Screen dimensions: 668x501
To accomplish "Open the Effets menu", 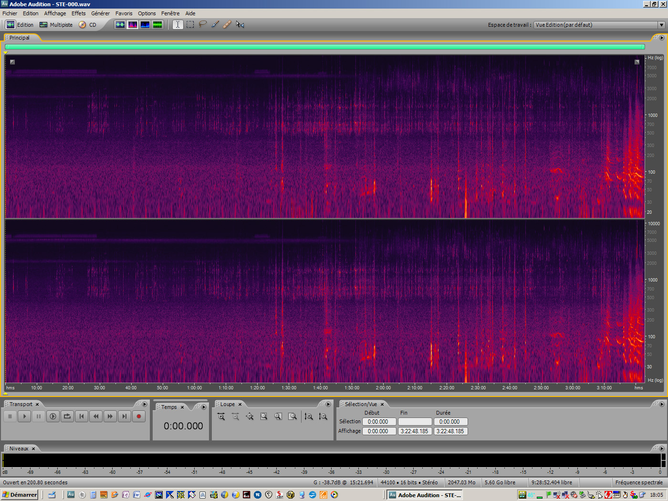I will click(x=78, y=13).
